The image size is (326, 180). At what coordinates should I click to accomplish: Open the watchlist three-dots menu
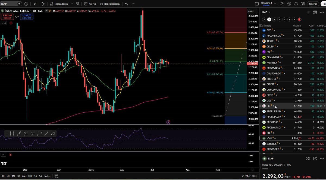[x=322, y=12]
